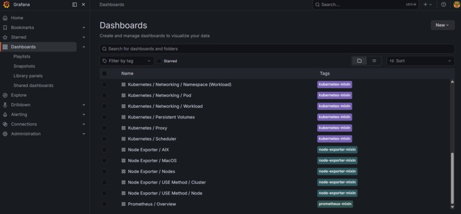The height and width of the screenshot is (214, 461).
Task: Click the Drilldown icon in sidebar
Action: tap(5, 105)
